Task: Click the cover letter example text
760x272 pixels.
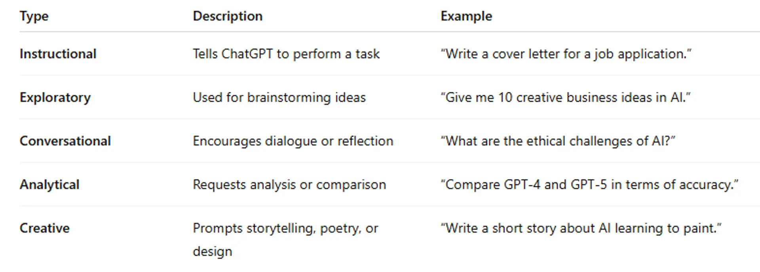Action: pos(566,54)
